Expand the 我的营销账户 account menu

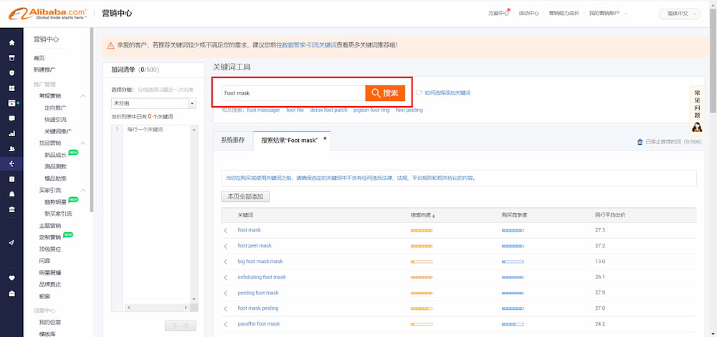point(608,14)
